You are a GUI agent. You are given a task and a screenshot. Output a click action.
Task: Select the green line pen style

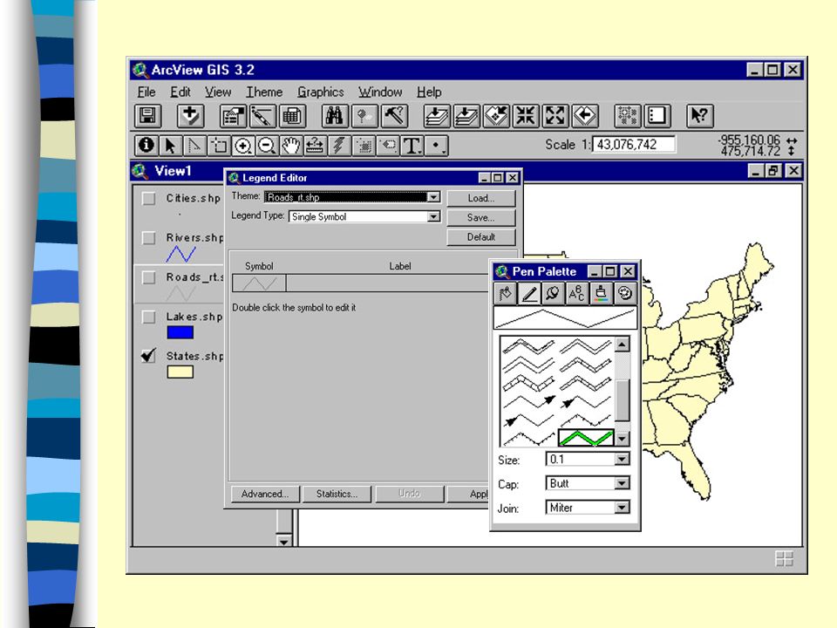tap(586, 438)
